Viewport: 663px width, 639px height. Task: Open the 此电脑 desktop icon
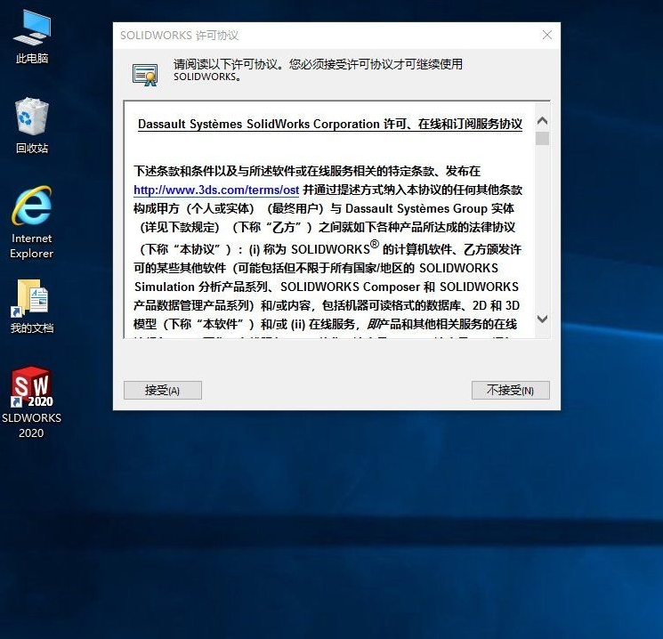32,37
